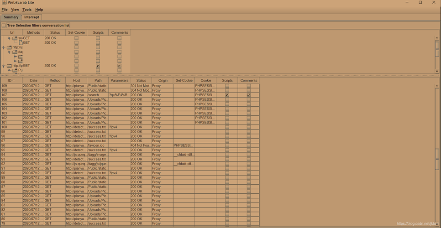Collapse the http://js host tree node
The height and width of the screenshot is (228, 441).
[x=3, y=47]
